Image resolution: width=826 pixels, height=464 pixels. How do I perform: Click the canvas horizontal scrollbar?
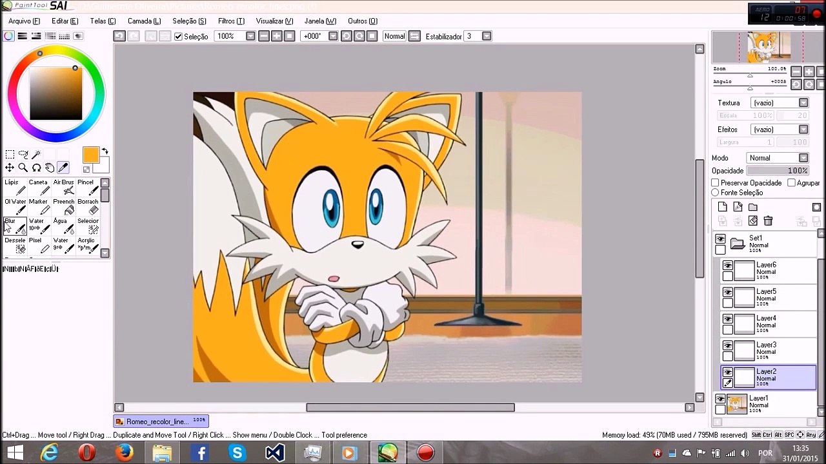[x=410, y=407]
